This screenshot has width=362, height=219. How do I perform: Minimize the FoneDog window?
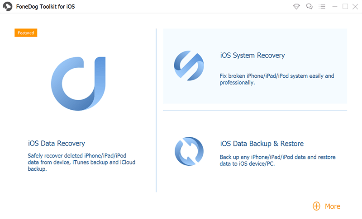[x=335, y=7]
